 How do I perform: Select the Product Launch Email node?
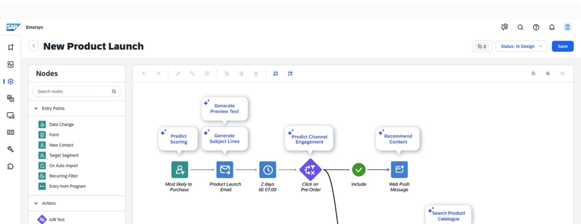point(225,170)
